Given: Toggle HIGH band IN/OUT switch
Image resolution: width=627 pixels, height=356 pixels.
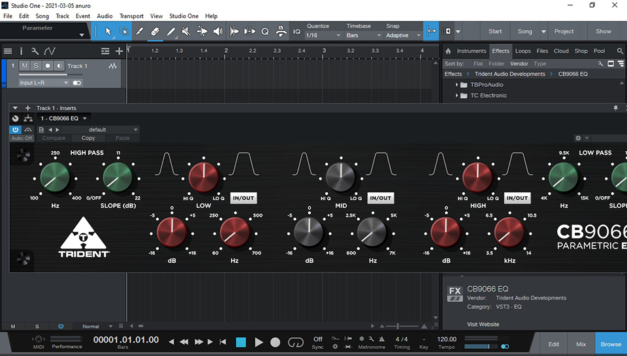Looking at the screenshot, I should pos(517,198).
